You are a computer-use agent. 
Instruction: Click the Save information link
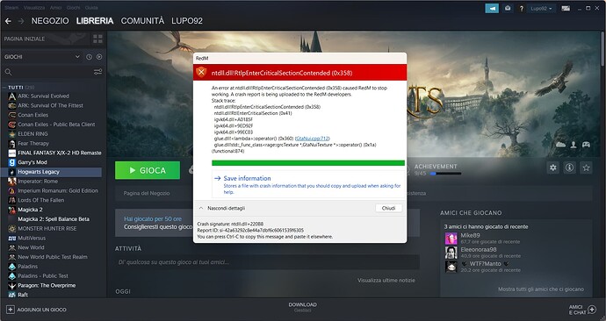247,178
